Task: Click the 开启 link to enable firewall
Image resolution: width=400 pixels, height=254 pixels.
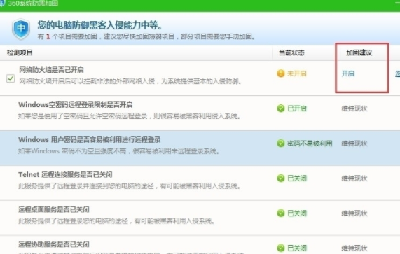Action: (x=347, y=73)
